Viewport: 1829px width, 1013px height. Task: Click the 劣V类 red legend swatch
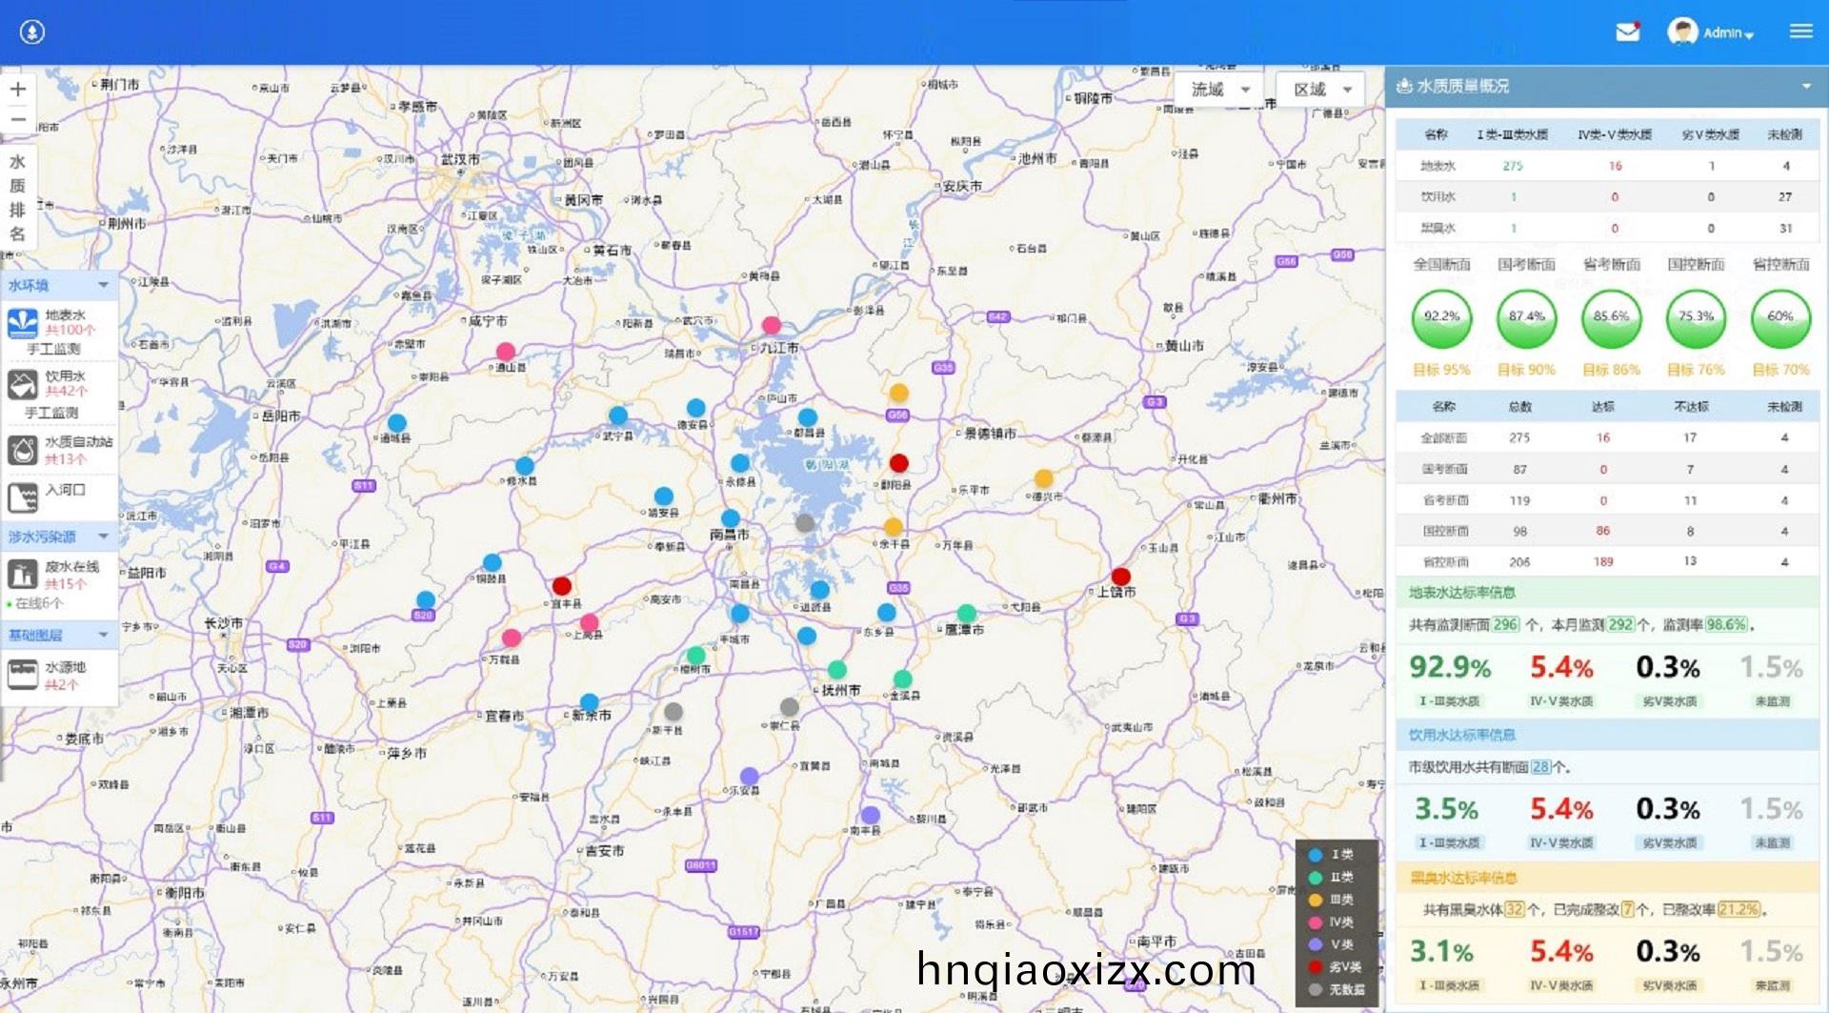(x=1316, y=966)
